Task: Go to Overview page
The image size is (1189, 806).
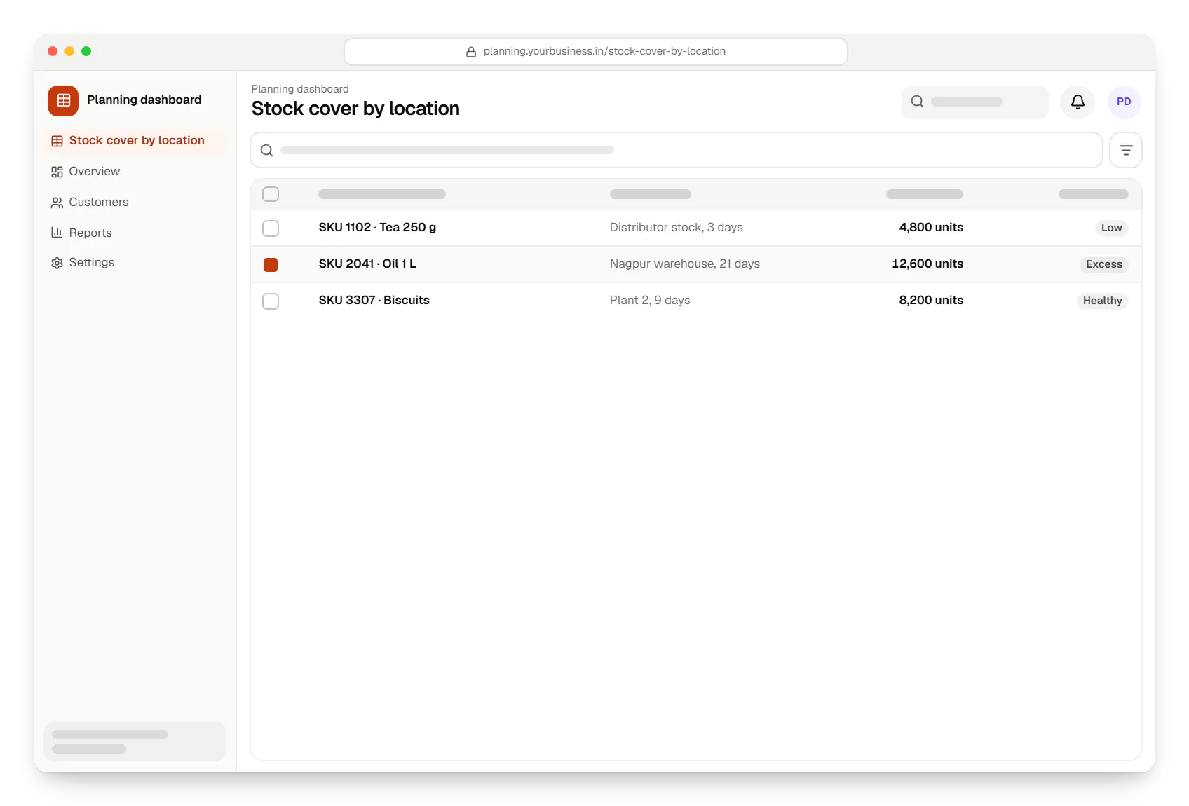Action: coord(135,171)
